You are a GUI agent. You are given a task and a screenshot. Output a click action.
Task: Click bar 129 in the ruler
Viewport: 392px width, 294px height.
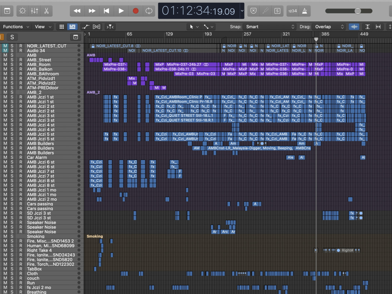click(x=169, y=34)
